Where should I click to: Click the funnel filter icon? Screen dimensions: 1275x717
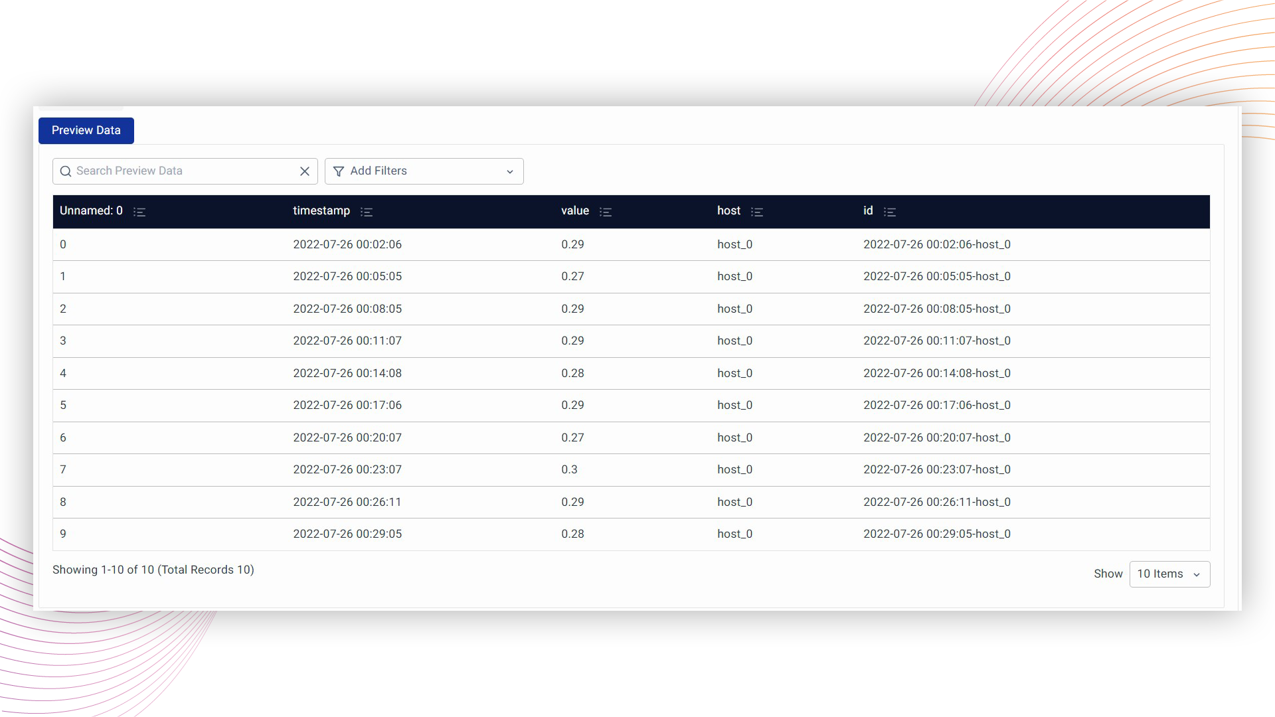[x=339, y=171]
